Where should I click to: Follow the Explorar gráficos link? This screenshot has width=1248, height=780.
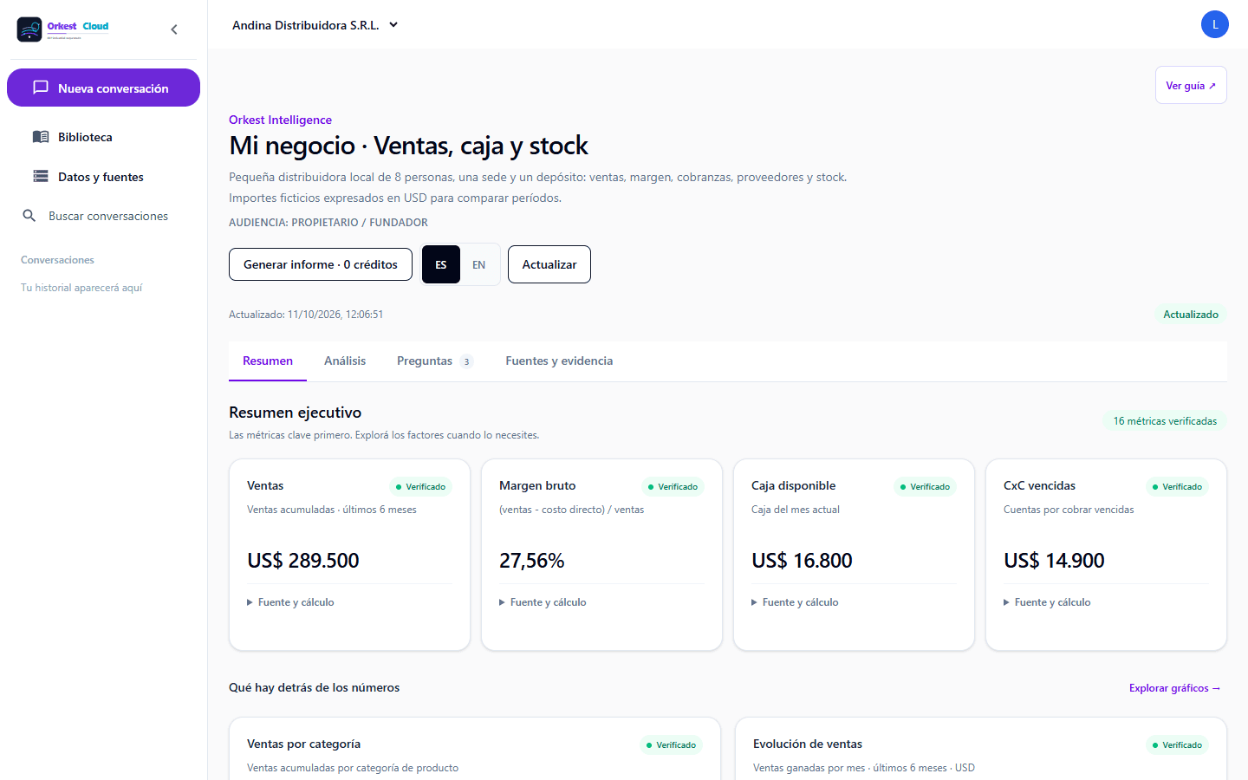click(1175, 688)
